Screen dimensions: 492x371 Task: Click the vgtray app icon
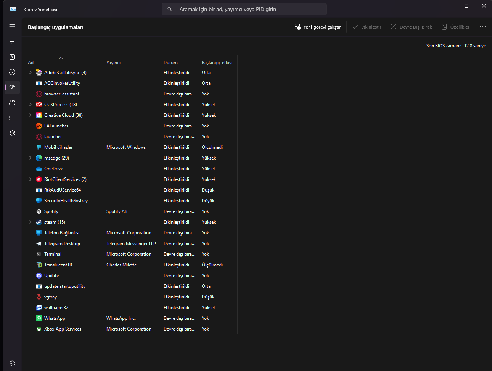tap(39, 297)
